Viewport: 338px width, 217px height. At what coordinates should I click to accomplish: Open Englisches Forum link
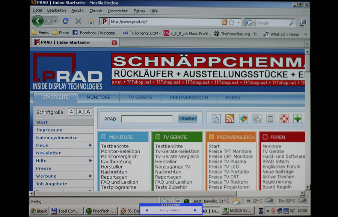click(281, 166)
